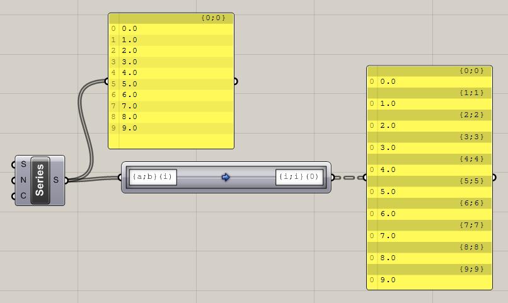Screen dimensions: 508x303
Task: Click the Series output grip S
Action: [66, 180]
